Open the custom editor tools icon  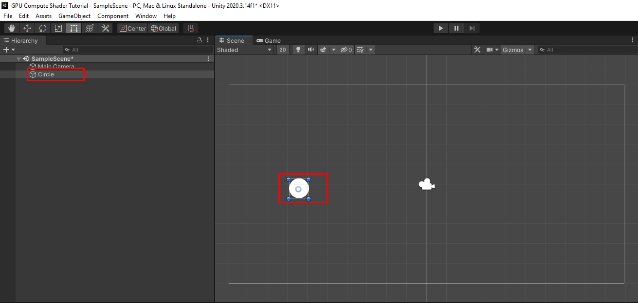point(105,28)
